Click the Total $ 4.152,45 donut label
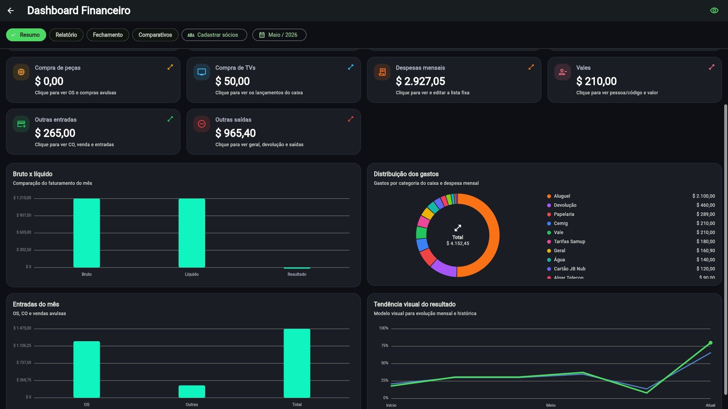 click(x=458, y=240)
